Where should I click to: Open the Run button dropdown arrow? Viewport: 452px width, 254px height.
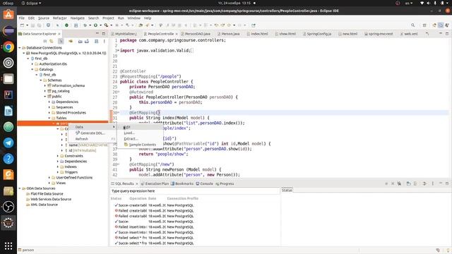pyautogui.click(x=100, y=25)
